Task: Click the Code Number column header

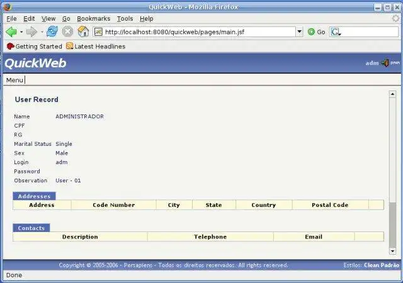Action: point(113,205)
